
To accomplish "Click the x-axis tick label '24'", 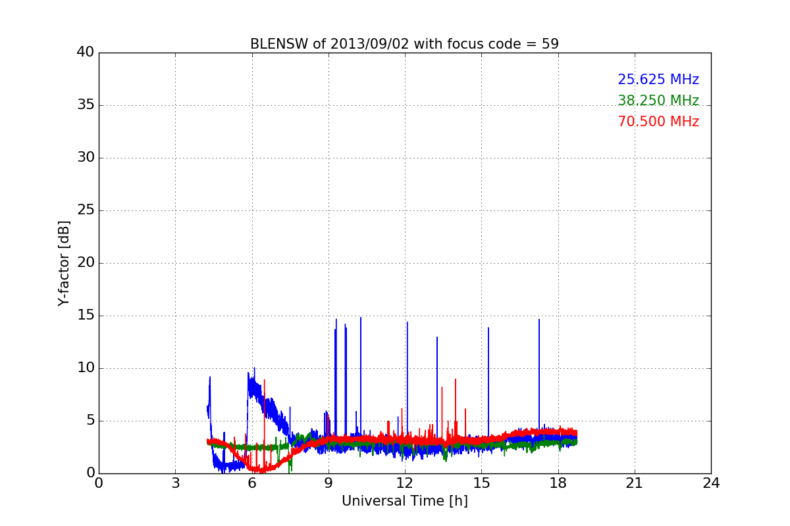I will (711, 483).
